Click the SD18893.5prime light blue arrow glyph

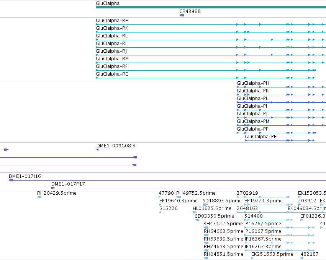coord(205,205)
